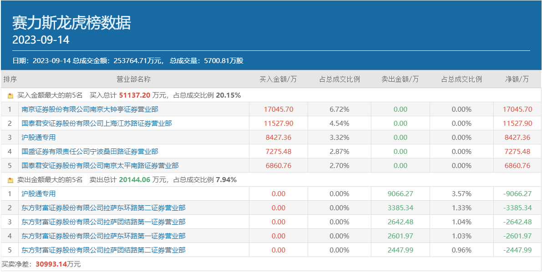Viewport: 542px width, 272px height.
Task: Click the 买入金额/万 column header
Action: point(278,79)
